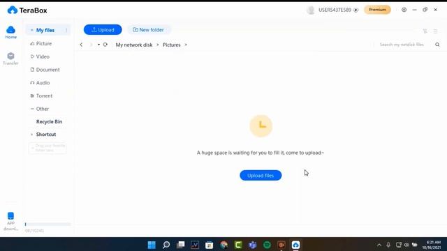The width and height of the screenshot is (447, 251).
Task: Click the Premium badge button
Action: point(377,10)
